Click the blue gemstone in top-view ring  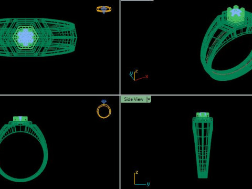click(x=26, y=37)
